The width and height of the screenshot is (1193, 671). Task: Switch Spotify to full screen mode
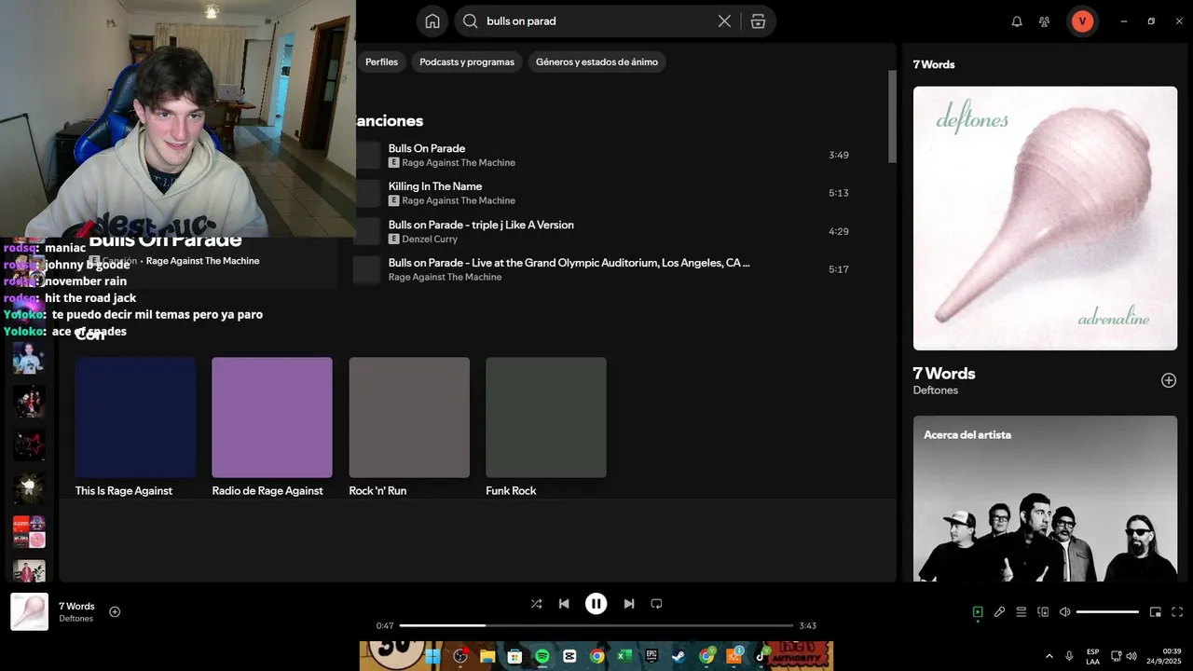pos(1177,612)
